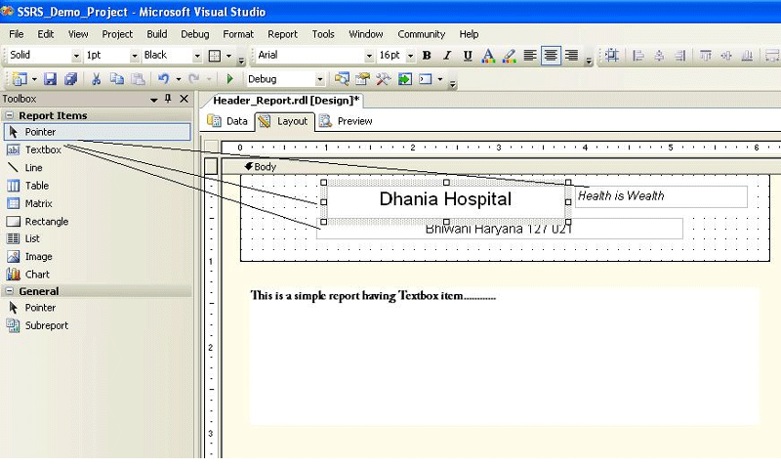Align text to the right
Screen dimensions: 781x468
point(572,56)
